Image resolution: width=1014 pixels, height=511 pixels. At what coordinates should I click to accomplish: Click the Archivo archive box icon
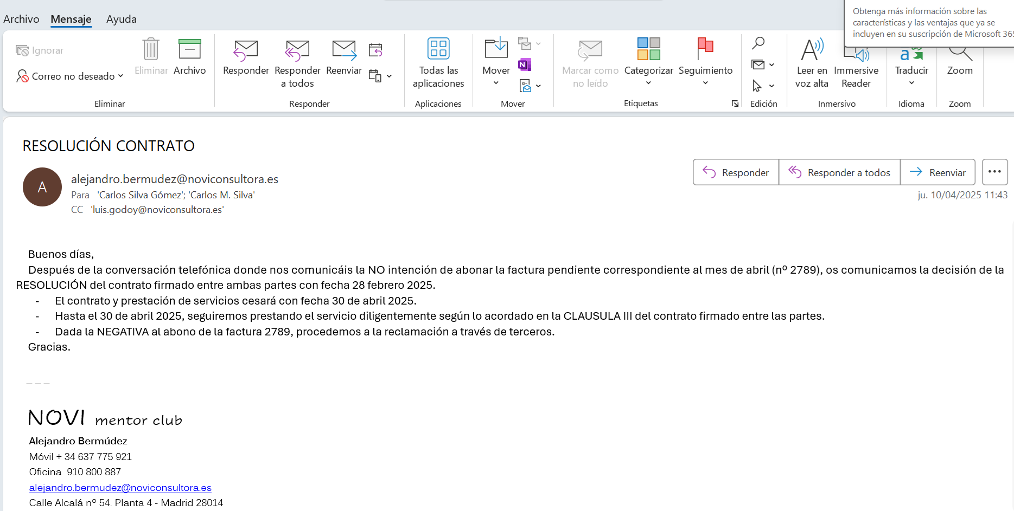pyautogui.click(x=189, y=49)
